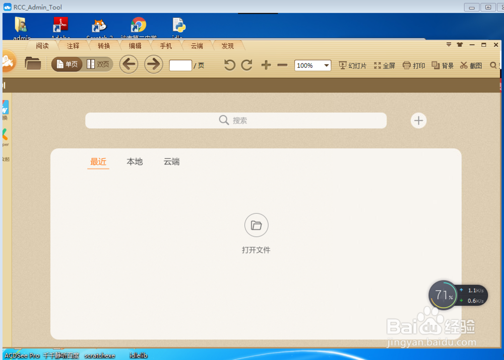Change the page 背景 background
The height and width of the screenshot is (360, 504).
pyautogui.click(x=443, y=65)
